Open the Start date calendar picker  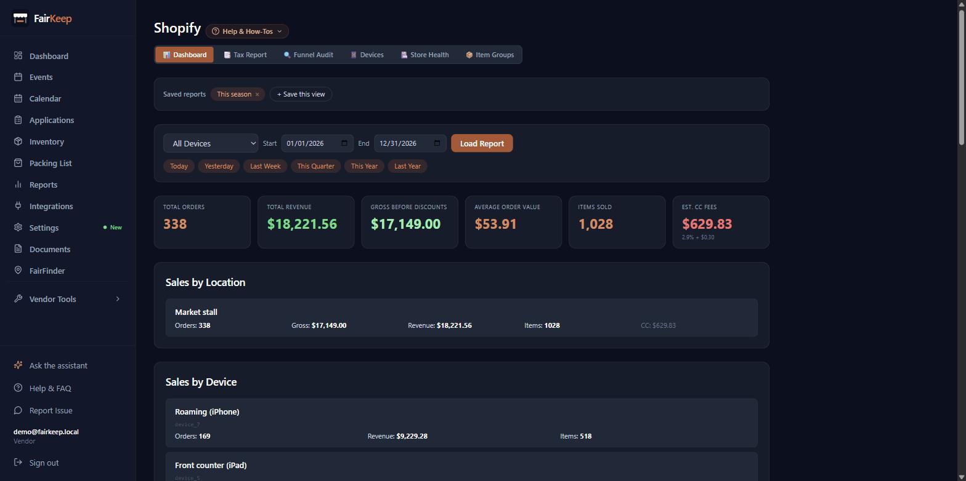pos(344,143)
